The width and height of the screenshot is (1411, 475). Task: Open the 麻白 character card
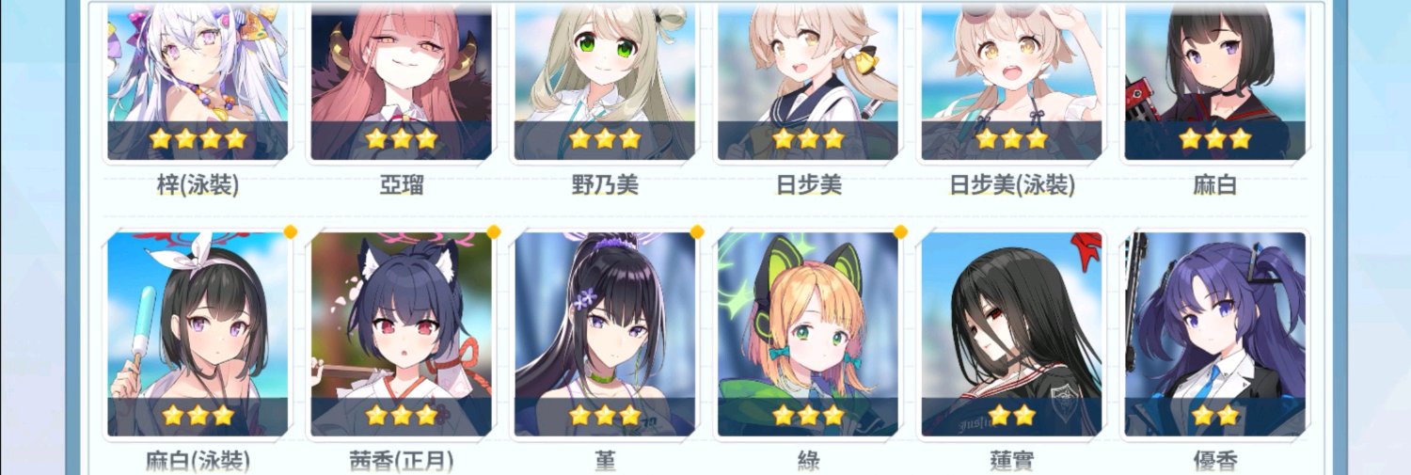(x=1214, y=83)
